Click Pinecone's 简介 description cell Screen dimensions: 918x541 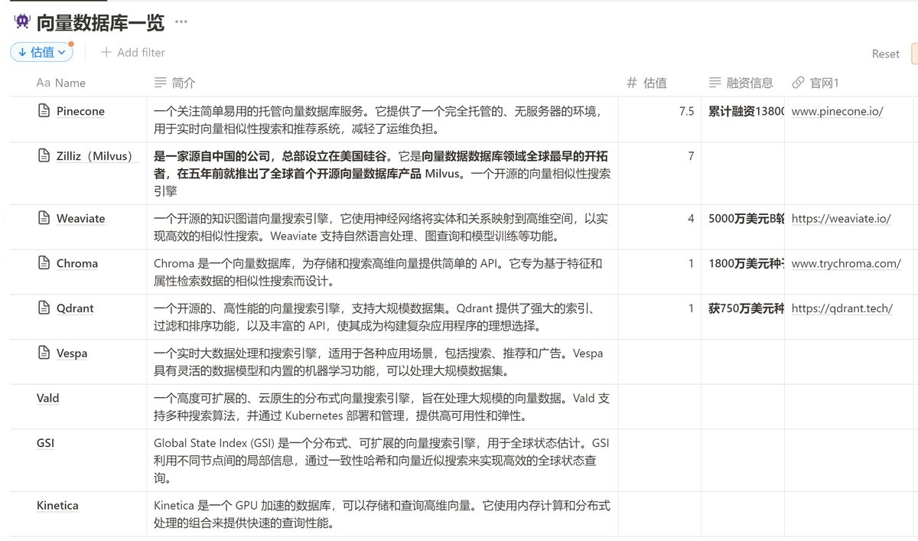tap(382, 119)
